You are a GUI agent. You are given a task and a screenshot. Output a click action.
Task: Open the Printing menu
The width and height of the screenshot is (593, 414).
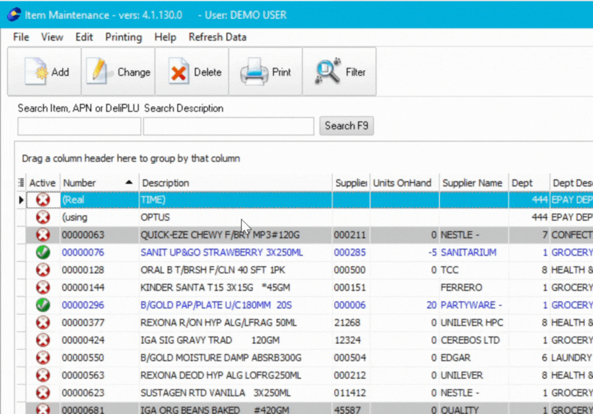123,37
